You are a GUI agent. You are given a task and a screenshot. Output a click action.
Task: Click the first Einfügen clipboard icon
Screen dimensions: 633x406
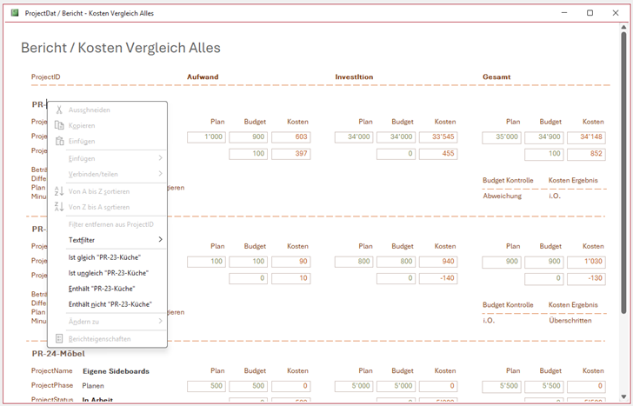point(59,141)
